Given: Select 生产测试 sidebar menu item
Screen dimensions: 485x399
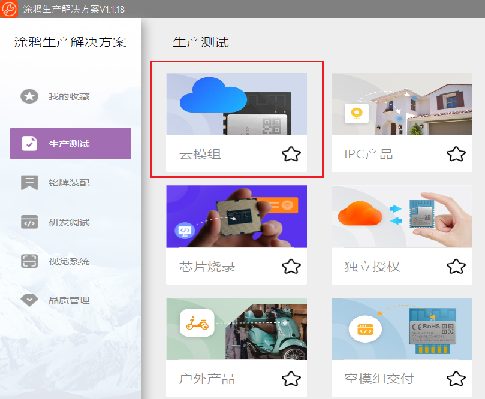Looking at the screenshot, I should tap(70, 143).
